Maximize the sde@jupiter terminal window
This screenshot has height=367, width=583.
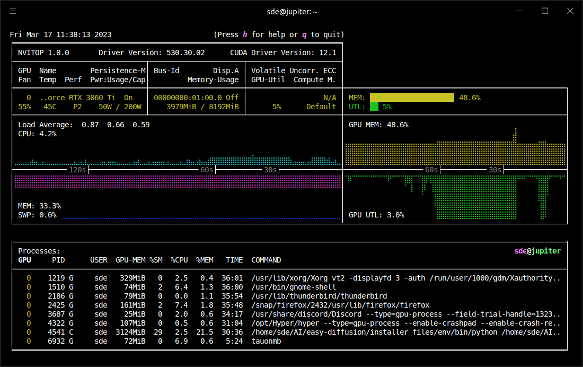click(545, 11)
